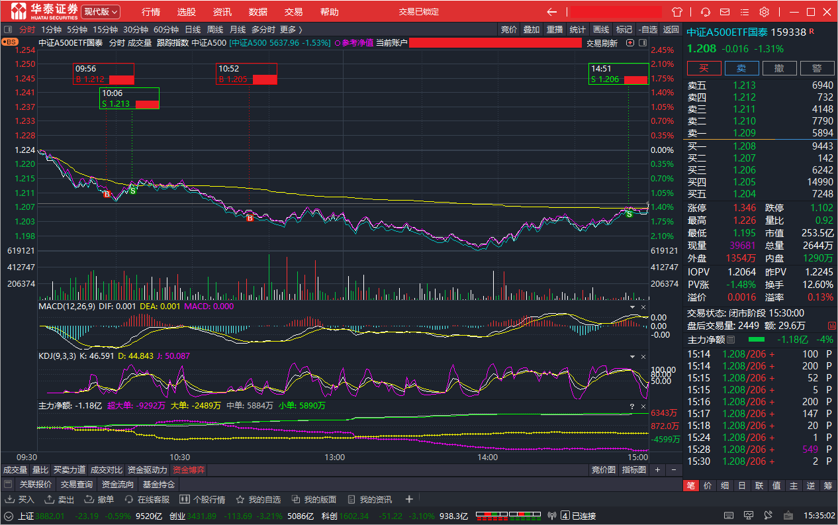Image resolution: width=838 pixels, height=525 pixels.
Task: Open the skin theme shirt icon
Action: (676, 12)
